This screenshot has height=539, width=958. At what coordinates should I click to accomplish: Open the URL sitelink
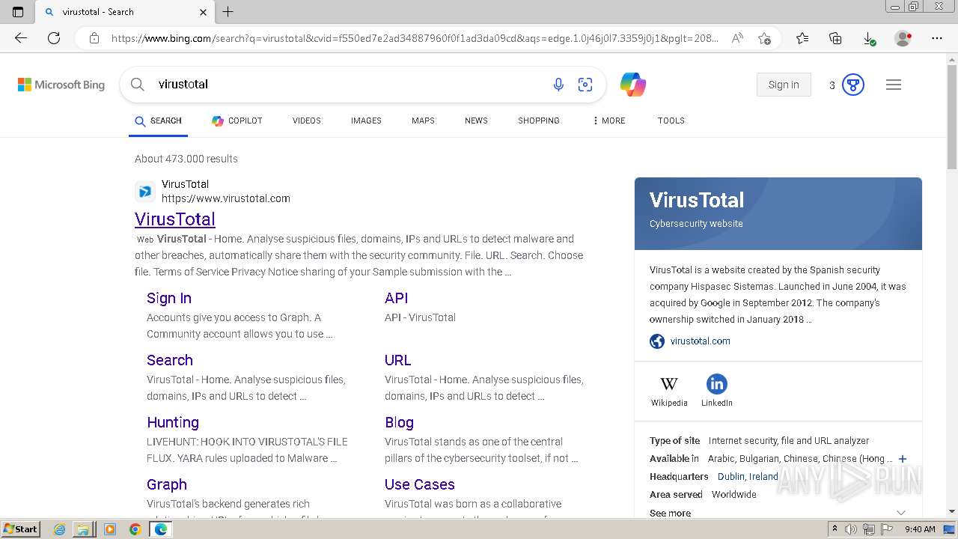(x=398, y=360)
